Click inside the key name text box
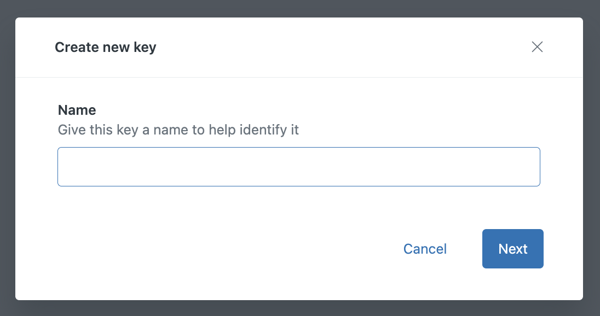 (x=299, y=167)
